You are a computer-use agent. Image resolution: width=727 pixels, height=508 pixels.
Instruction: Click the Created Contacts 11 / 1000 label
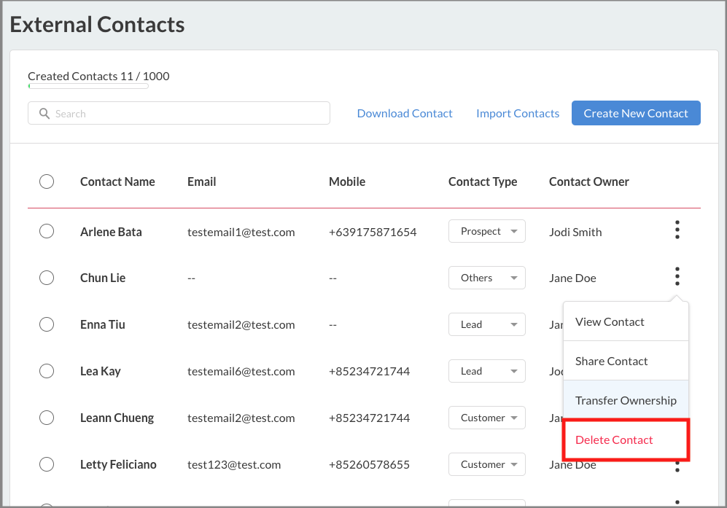point(98,76)
